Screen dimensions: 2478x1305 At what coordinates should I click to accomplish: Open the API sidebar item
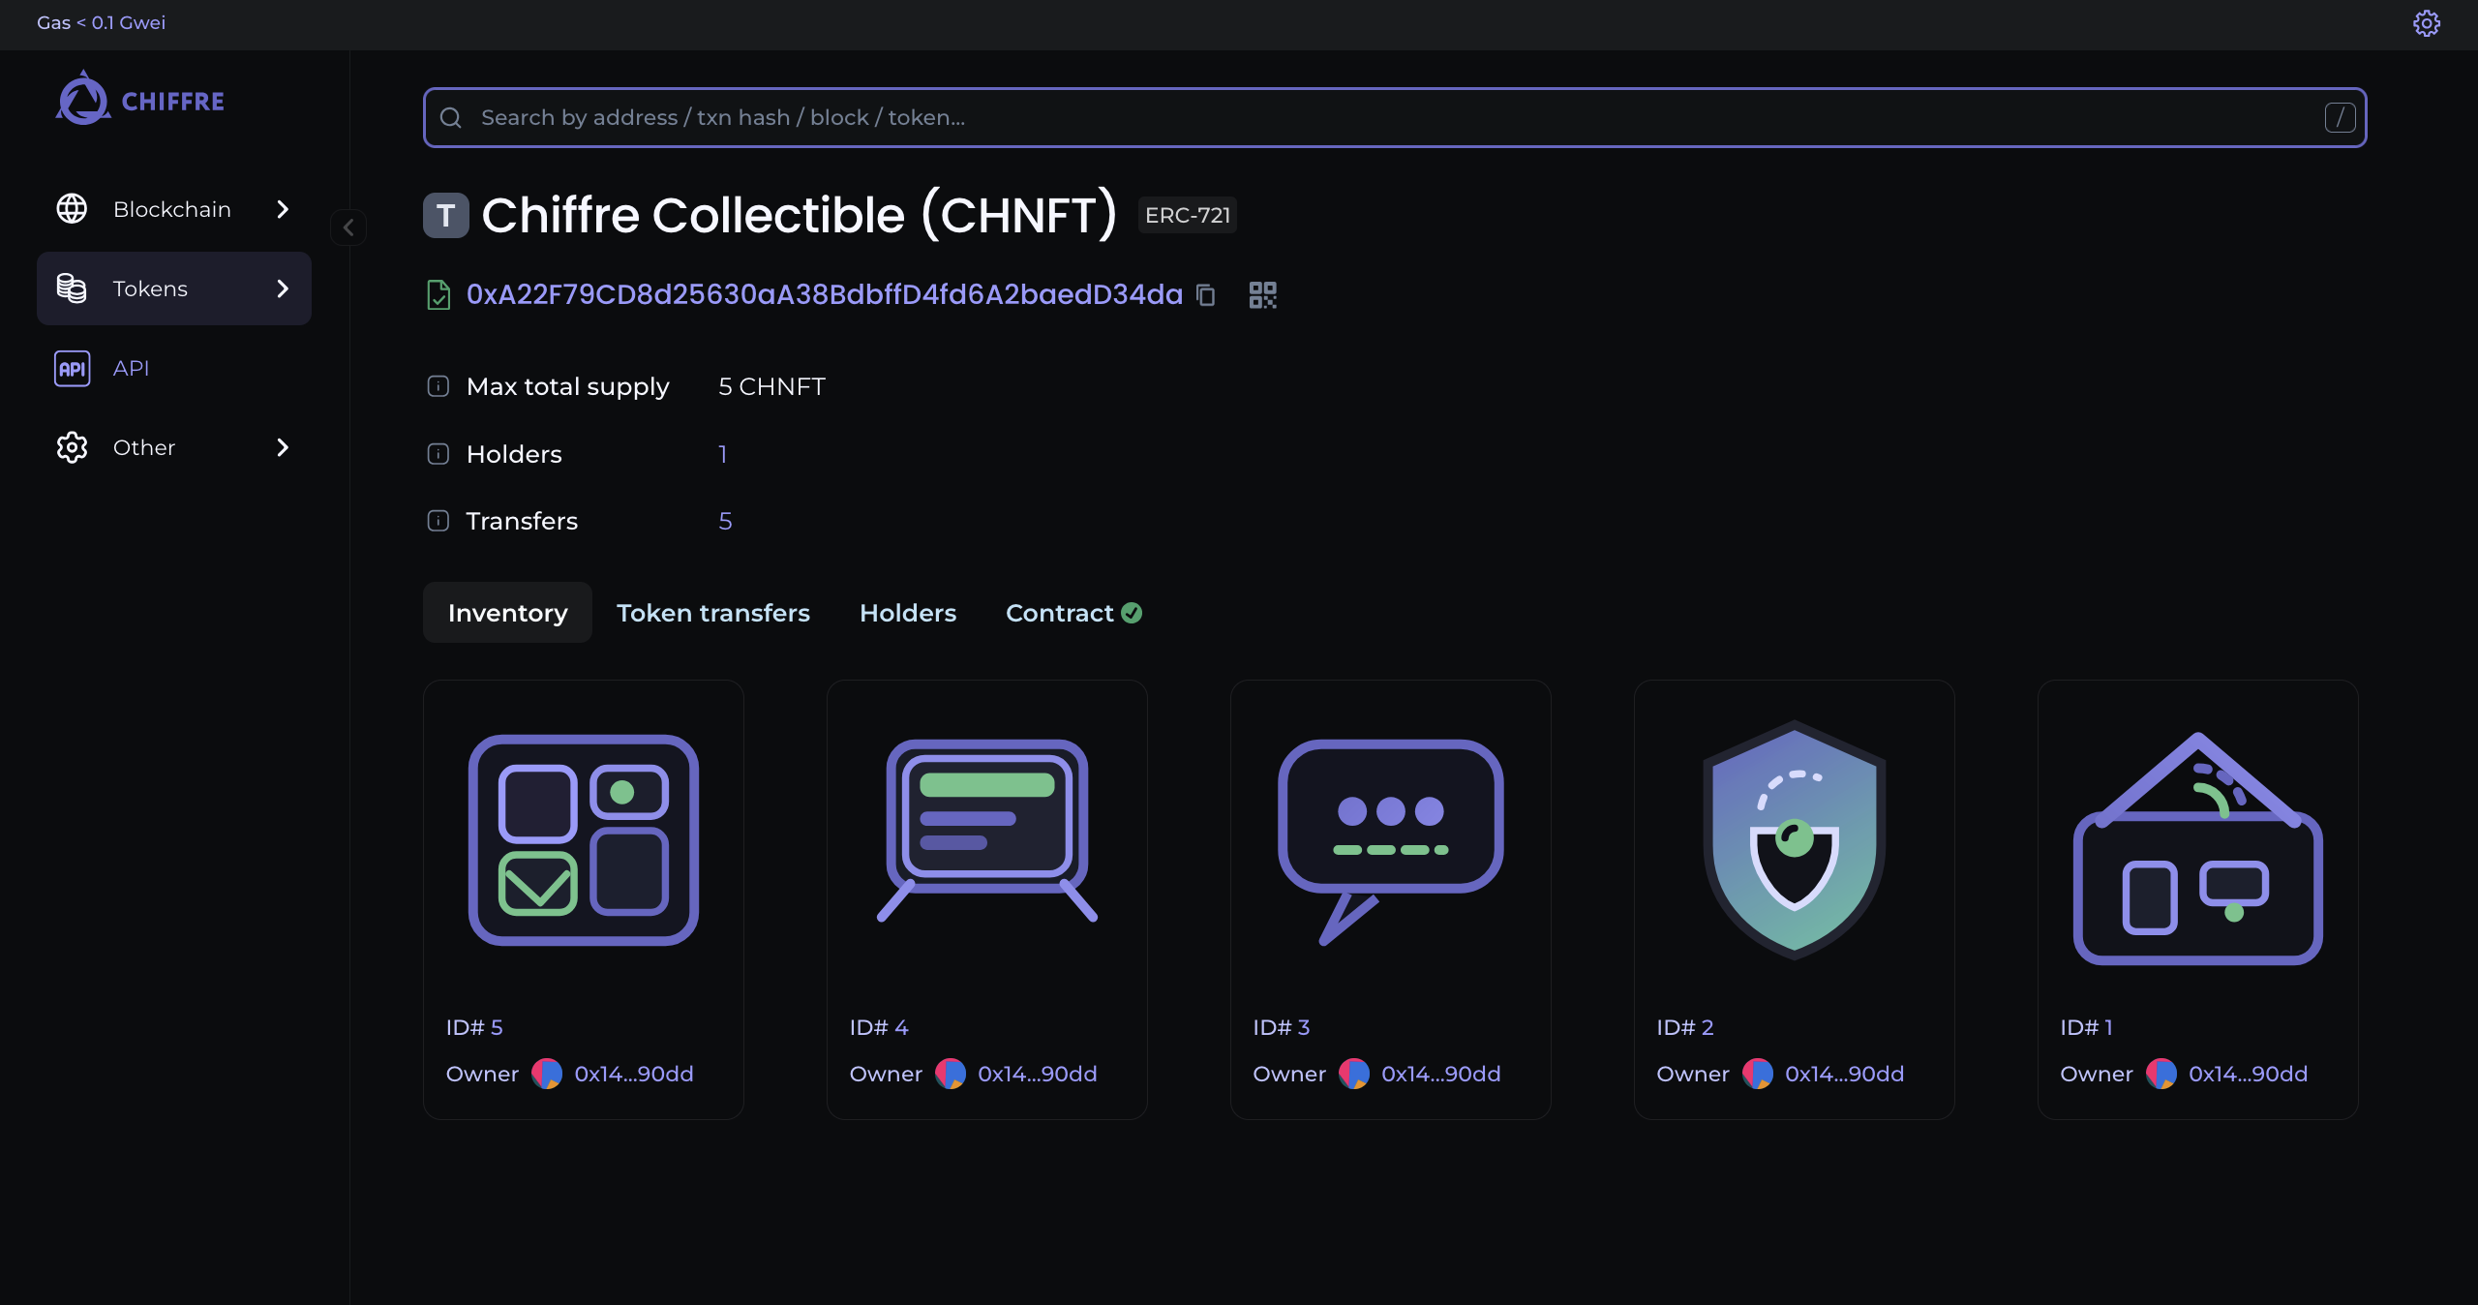131,368
